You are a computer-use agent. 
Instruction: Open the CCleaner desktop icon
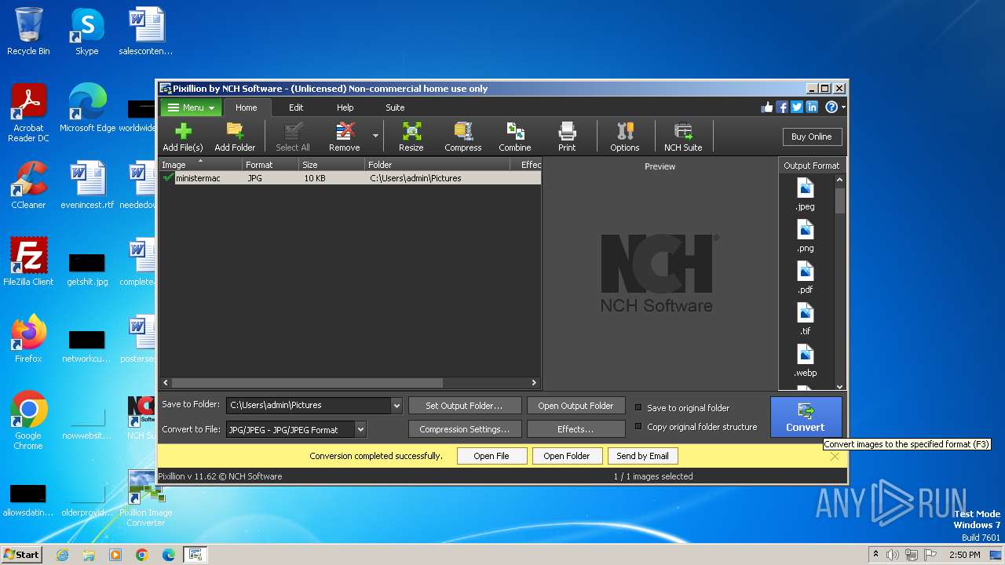(28, 185)
